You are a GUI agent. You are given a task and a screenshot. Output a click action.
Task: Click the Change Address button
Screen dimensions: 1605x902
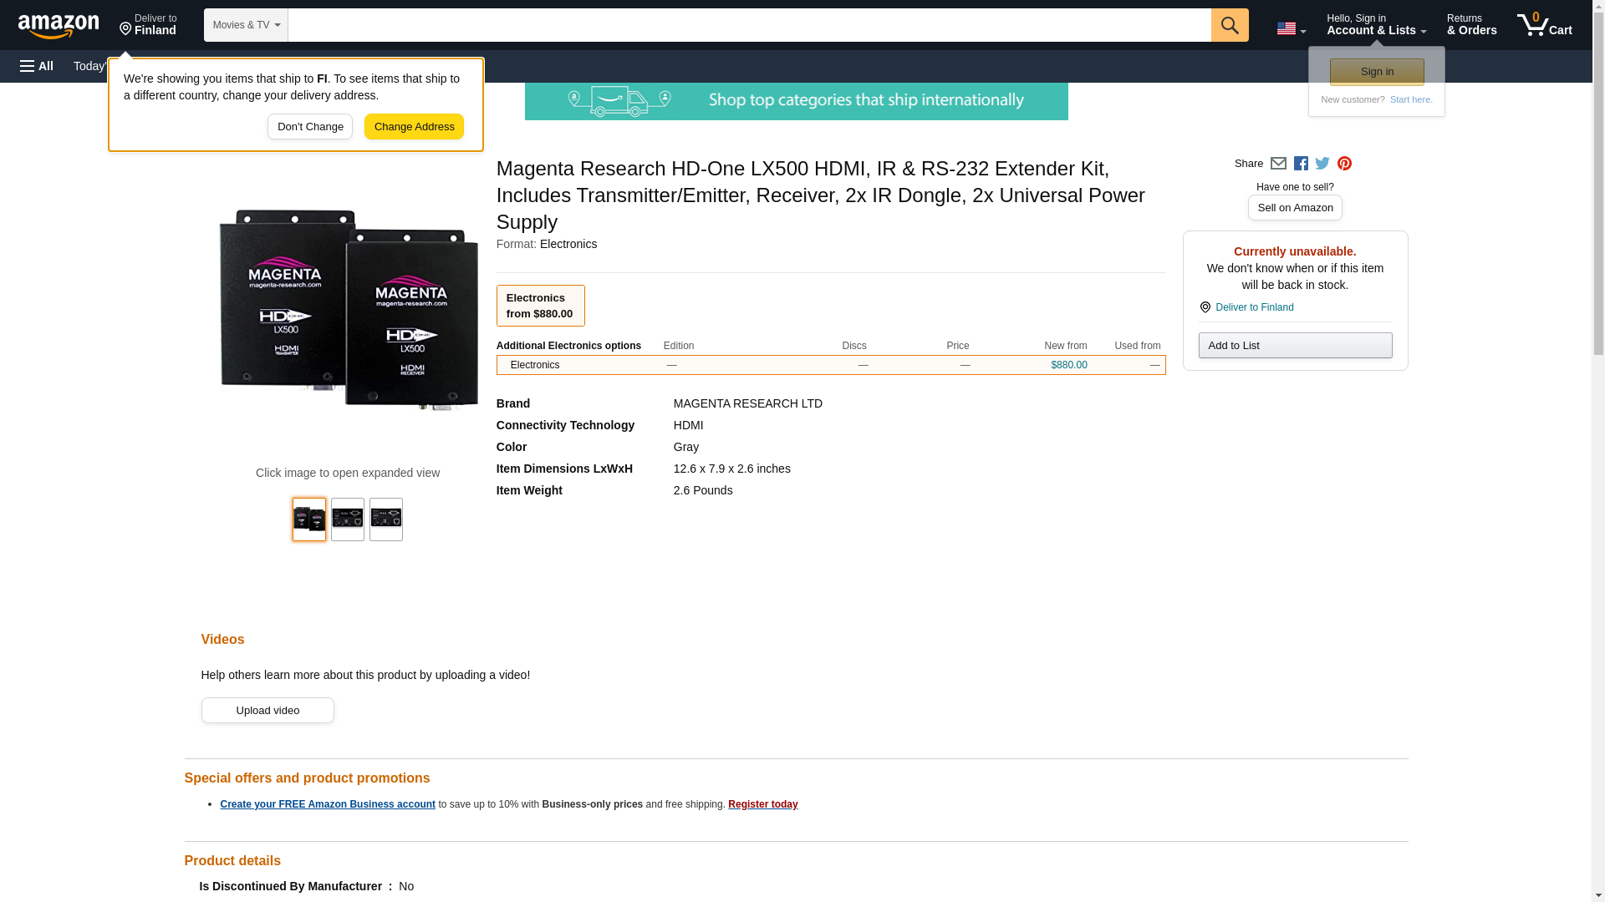click(x=414, y=127)
